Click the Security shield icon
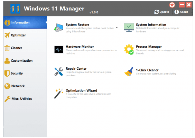This screenshot has height=138, width=195. point(7,73)
